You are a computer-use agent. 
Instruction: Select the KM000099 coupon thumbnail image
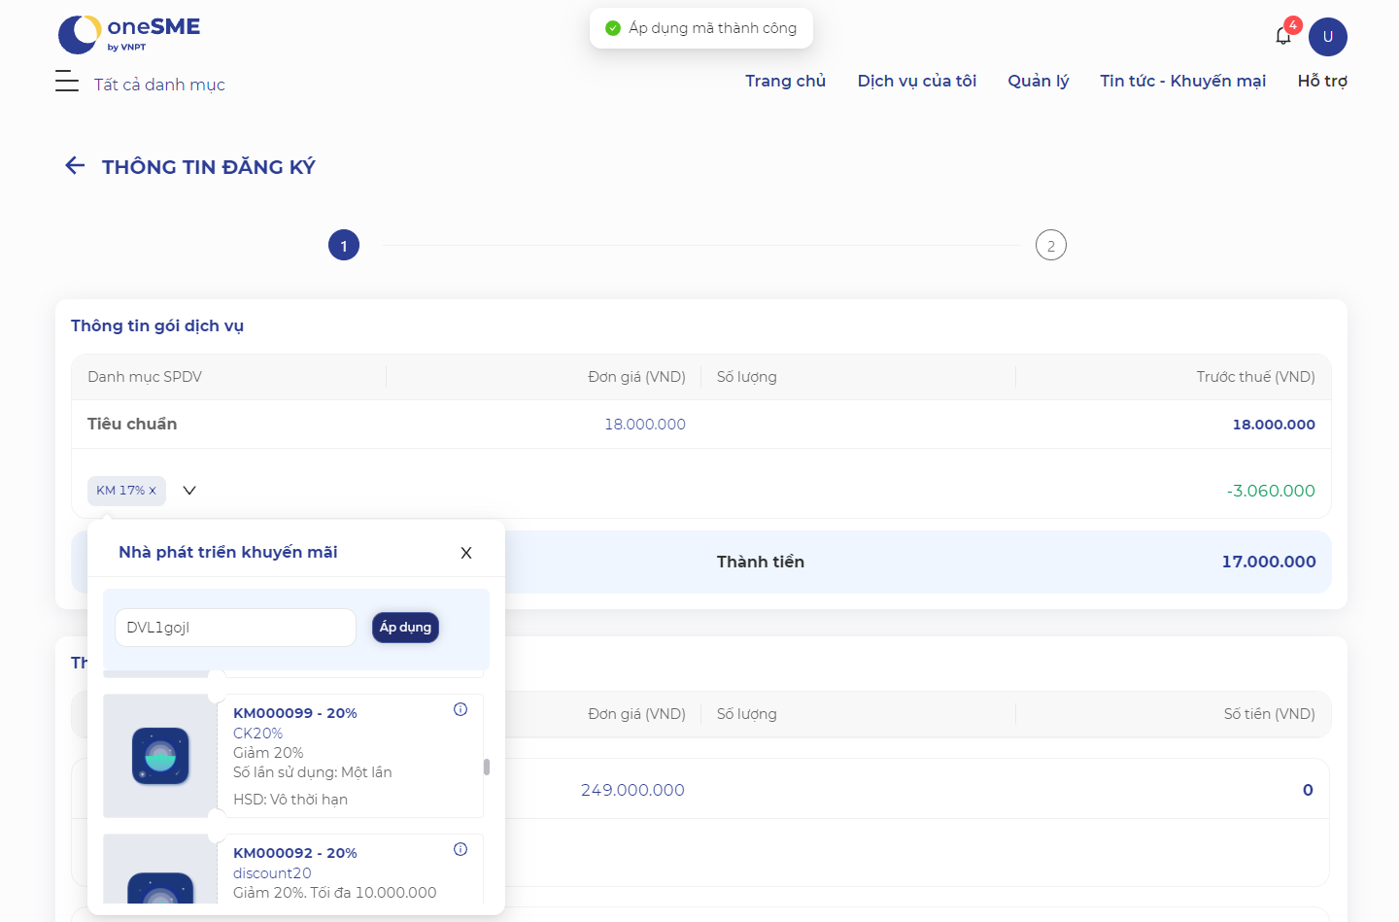coord(160,756)
